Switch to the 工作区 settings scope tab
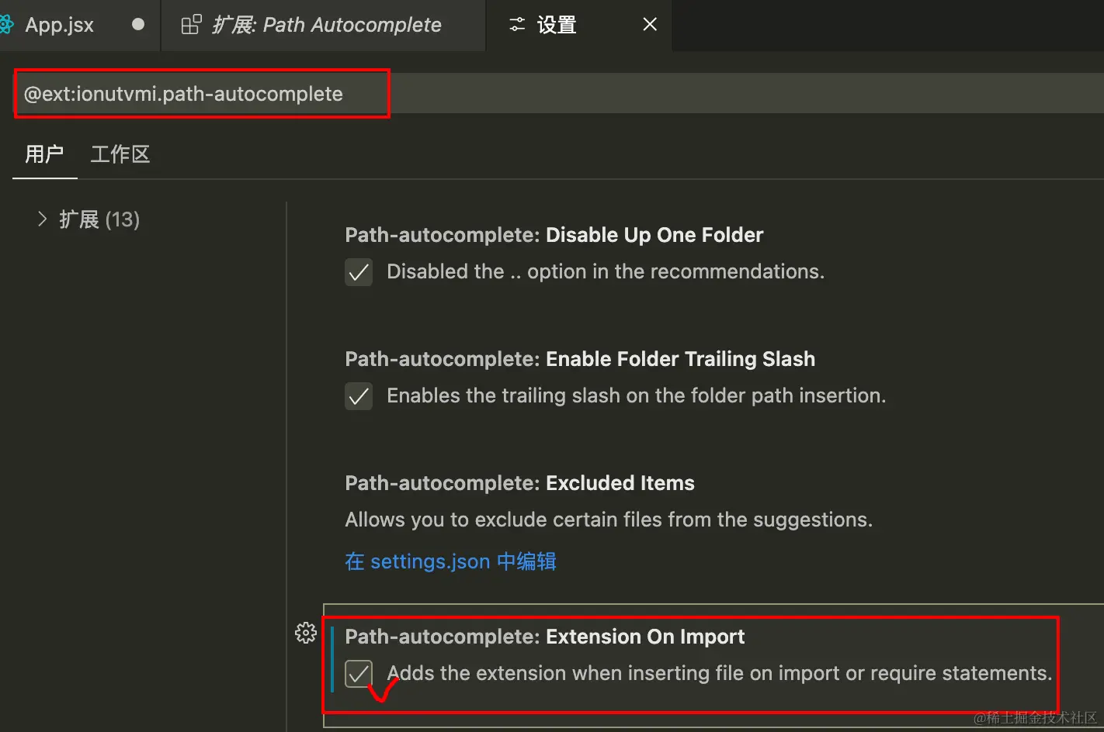This screenshot has height=732, width=1104. pos(120,154)
